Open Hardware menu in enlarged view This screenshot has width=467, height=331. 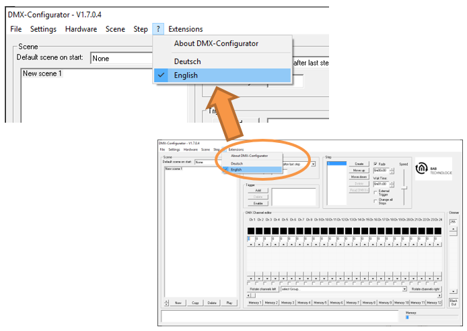click(81, 29)
